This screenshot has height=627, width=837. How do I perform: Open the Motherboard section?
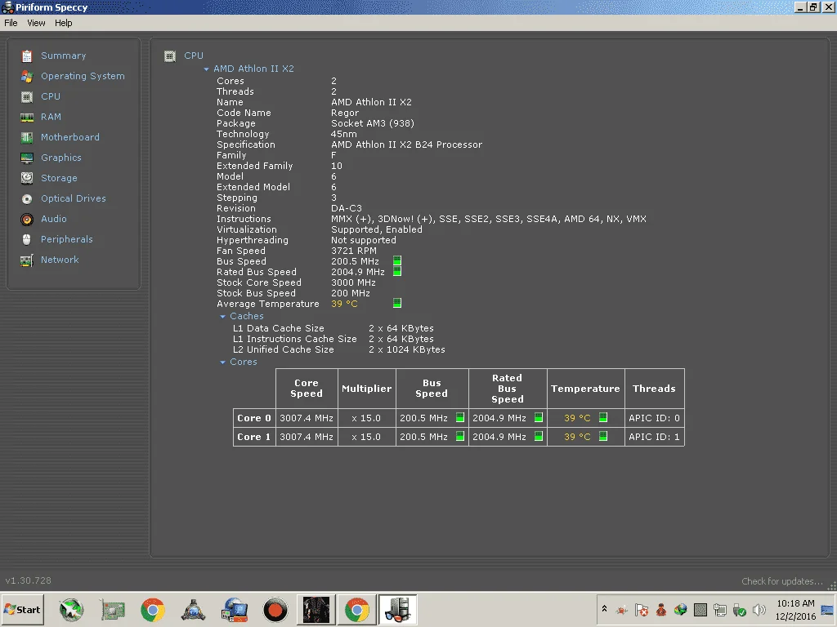click(x=70, y=137)
